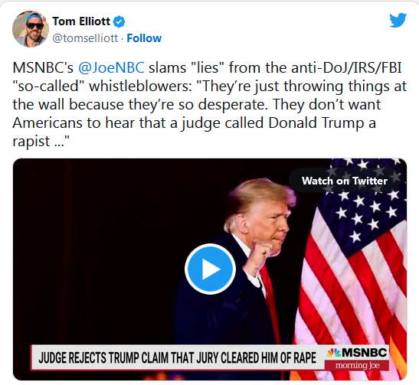Open the @JoeNBC mention link

click(x=111, y=67)
